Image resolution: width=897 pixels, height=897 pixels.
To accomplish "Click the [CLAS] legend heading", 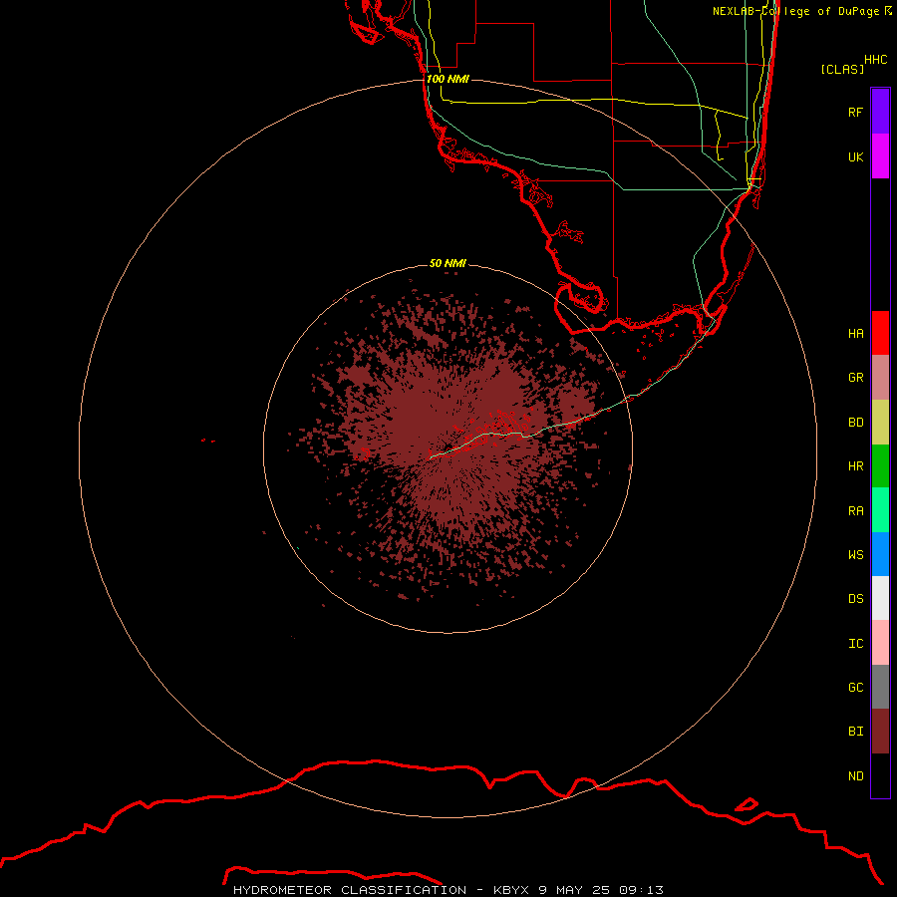I will point(842,69).
